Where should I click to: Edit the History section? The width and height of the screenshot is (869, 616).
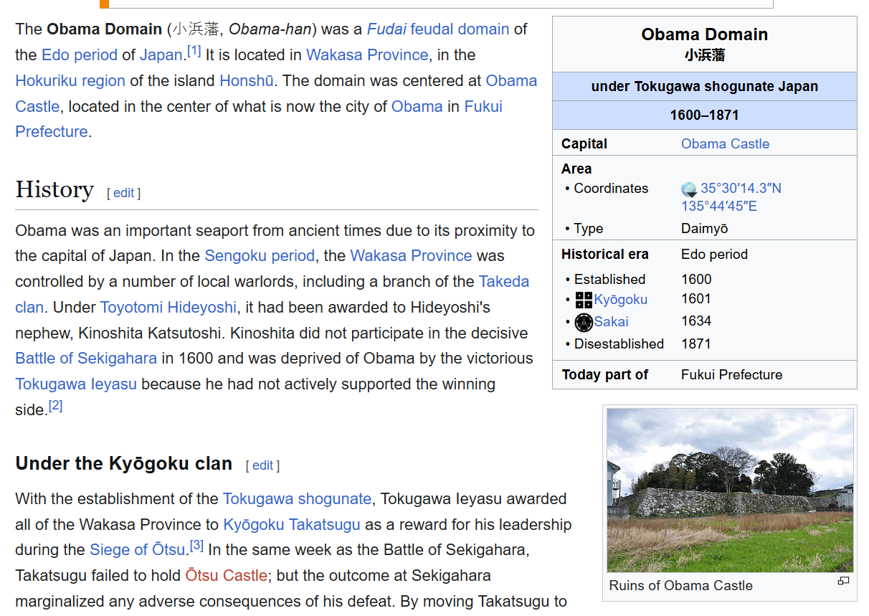click(x=123, y=193)
